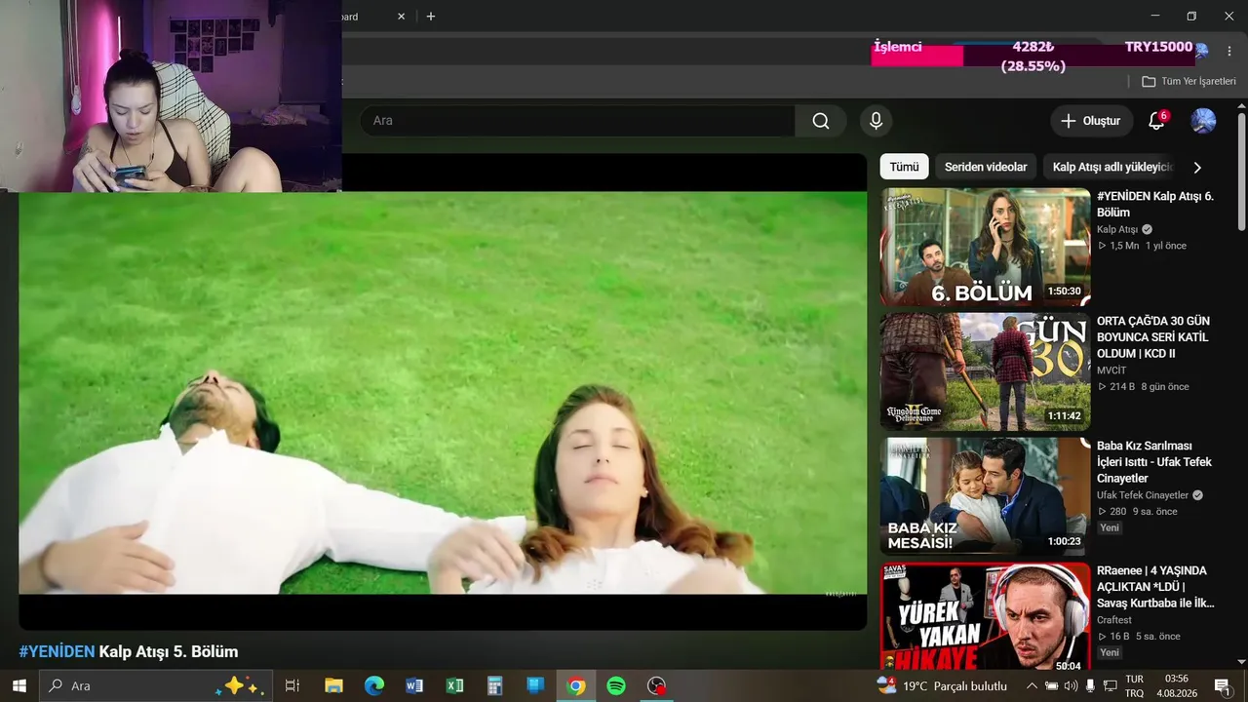The width and height of the screenshot is (1248, 702).
Task: Open Task View on the taskbar
Action: pyautogui.click(x=292, y=685)
